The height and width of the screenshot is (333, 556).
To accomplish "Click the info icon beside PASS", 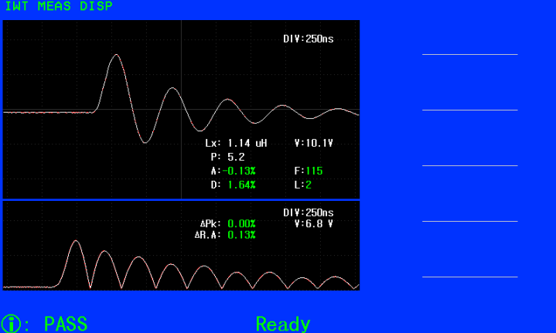I will [x=11, y=323].
